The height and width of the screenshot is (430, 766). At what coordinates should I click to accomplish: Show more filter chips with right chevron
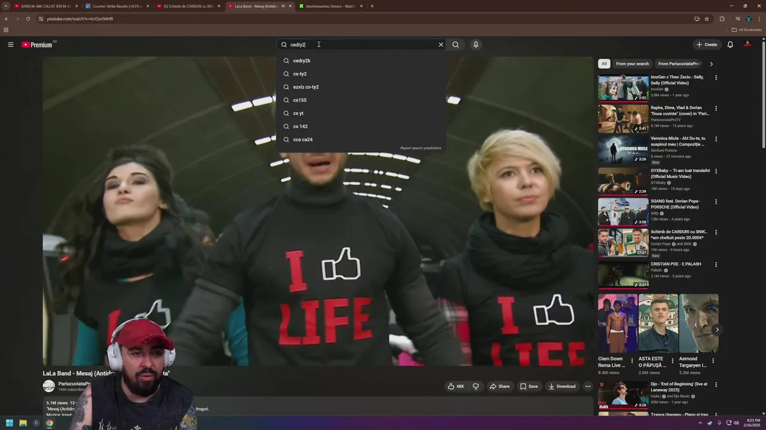[x=711, y=63]
